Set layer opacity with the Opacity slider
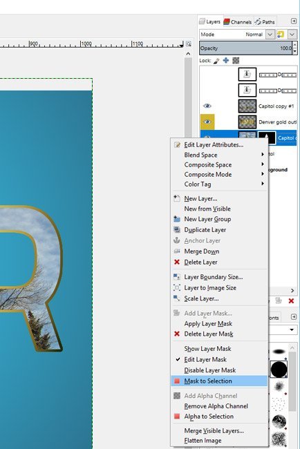Screen dimensions: 300x449 click(x=246, y=48)
